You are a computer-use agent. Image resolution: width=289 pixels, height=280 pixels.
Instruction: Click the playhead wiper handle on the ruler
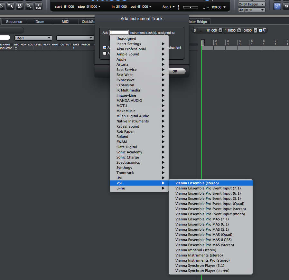203,43
